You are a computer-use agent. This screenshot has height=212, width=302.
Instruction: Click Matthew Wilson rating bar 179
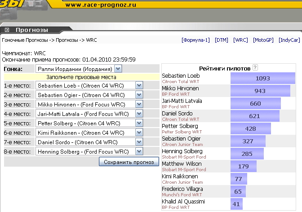tap(244, 166)
